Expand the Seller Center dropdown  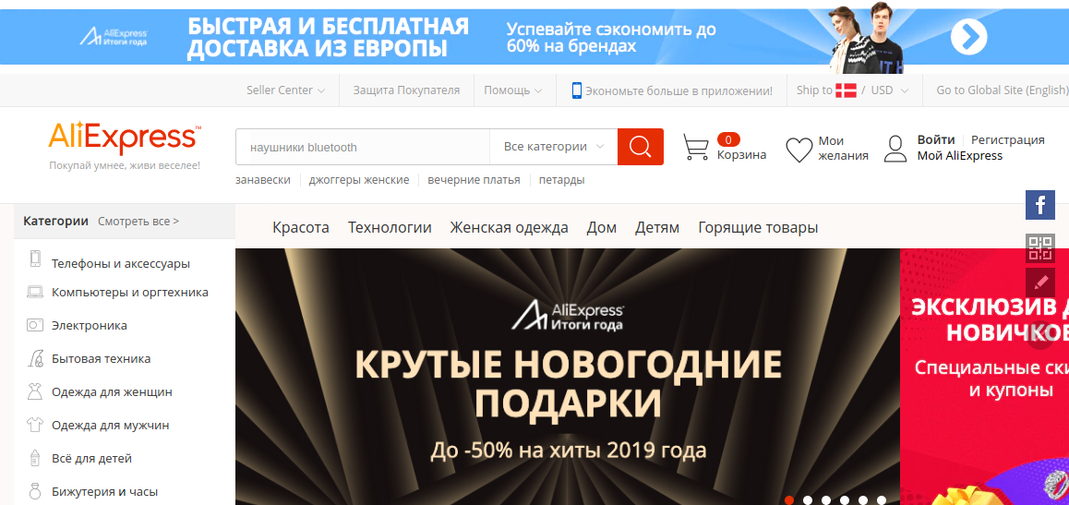[285, 90]
